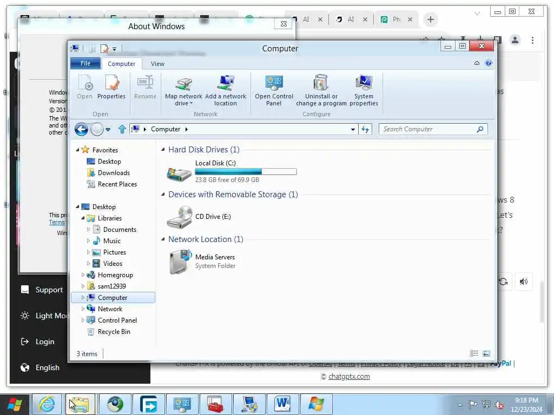Image resolution: width=554 pixels, height=415 pixels.
Task: Select the Media Servers icon
Action: [180, 262]
